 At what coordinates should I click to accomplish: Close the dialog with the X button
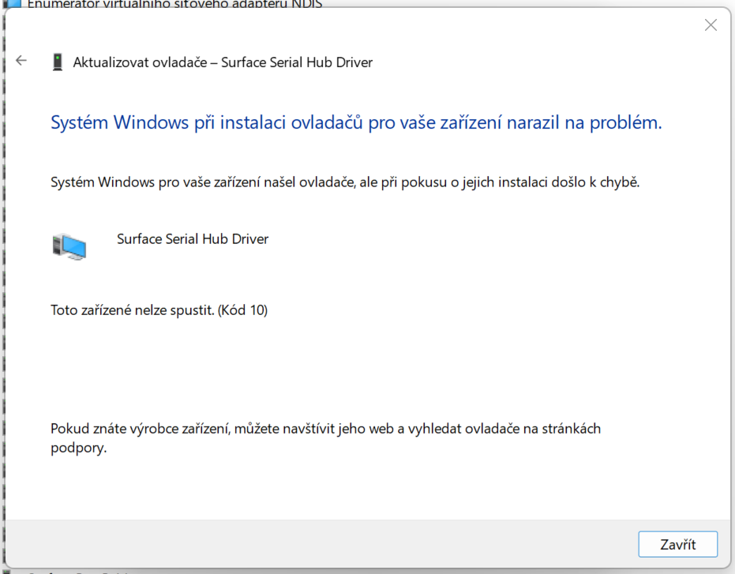(711, 25)
